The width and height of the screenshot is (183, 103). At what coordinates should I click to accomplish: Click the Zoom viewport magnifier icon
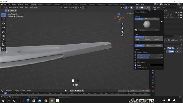click(x=122, y=24)
